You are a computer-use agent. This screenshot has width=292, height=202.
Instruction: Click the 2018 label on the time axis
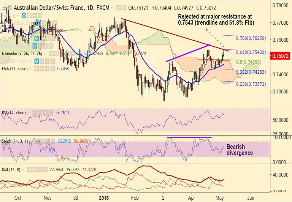tap(104, 198)
